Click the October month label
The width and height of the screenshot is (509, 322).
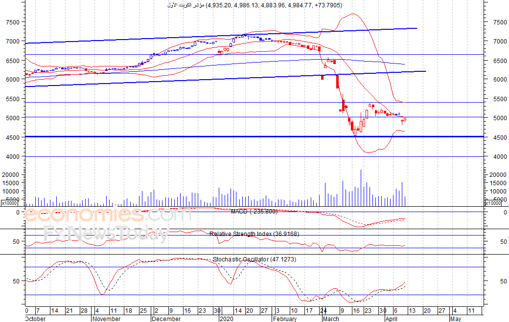click(x=35, y=319)
